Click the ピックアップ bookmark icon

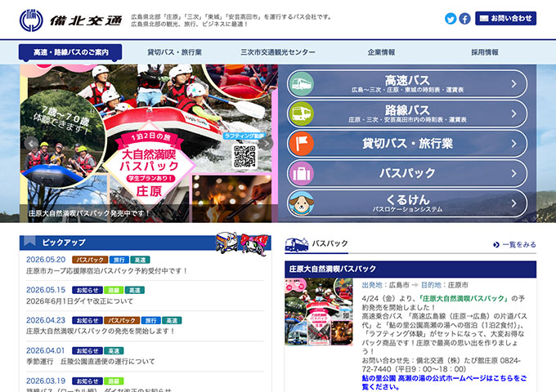pos(29,241)
